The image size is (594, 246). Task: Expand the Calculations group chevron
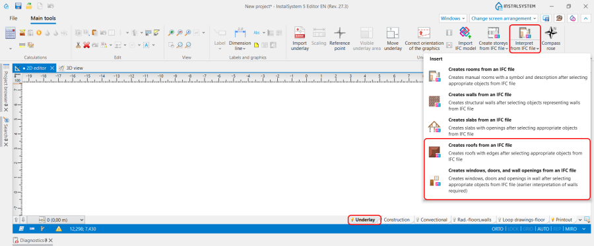[10, 48]
